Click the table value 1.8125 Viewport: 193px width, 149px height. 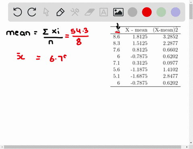pos(140,37)
